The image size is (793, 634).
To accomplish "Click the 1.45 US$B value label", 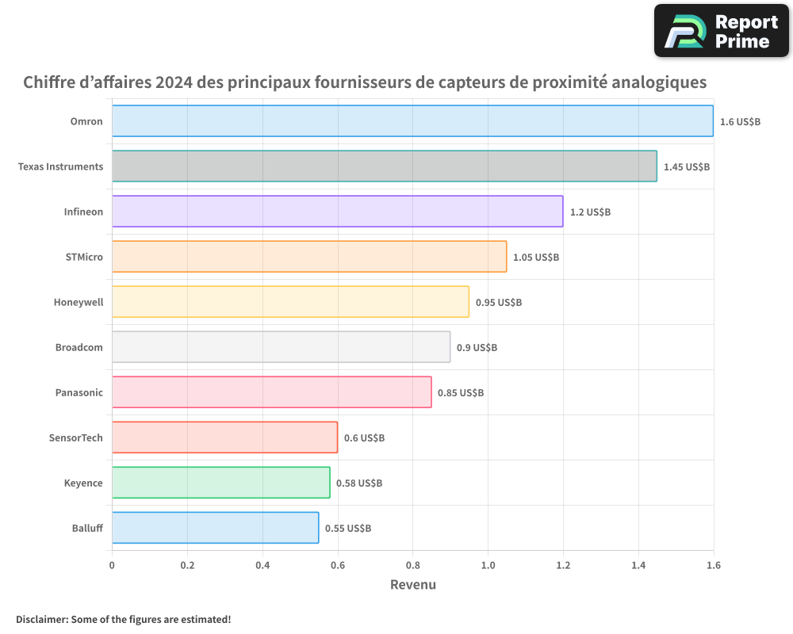I will [686, 167].
